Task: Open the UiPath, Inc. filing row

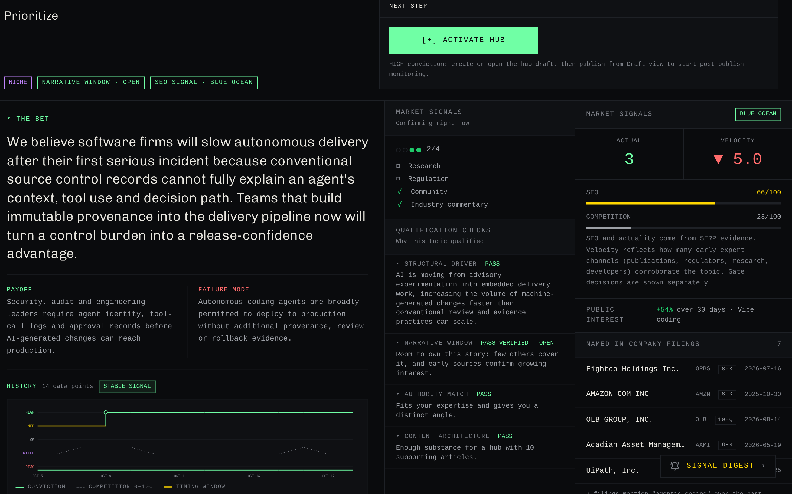Action: [683, 470]
